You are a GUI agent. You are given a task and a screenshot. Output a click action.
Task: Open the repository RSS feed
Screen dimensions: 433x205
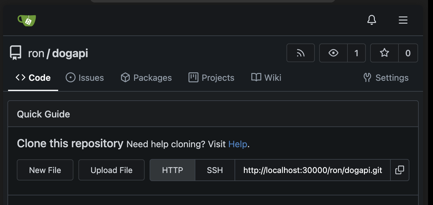click(x=300, y=53)
